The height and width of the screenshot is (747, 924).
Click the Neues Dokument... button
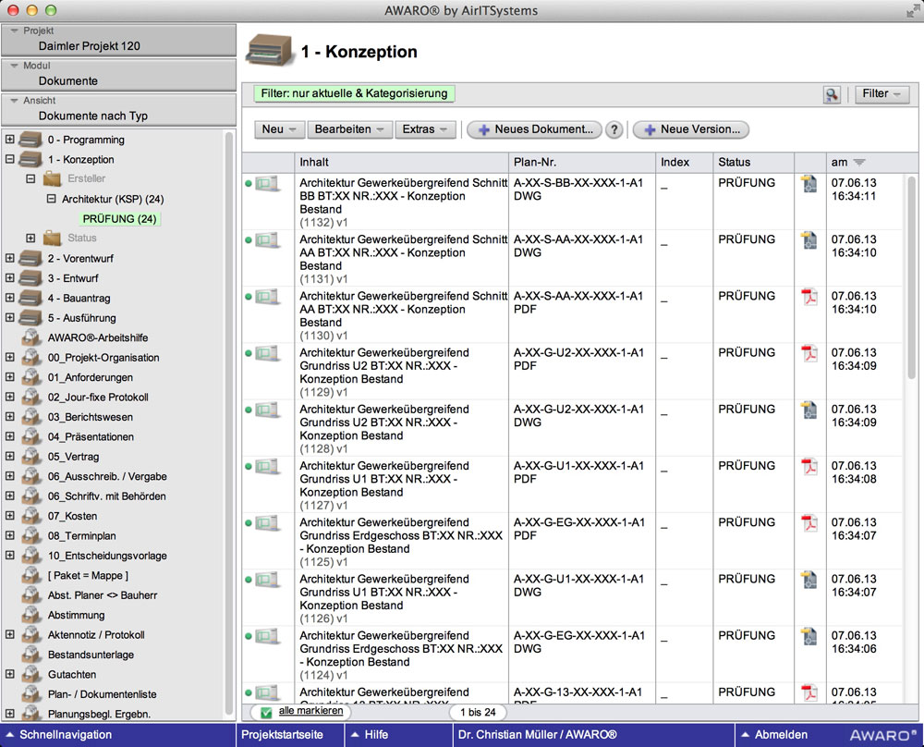pyautogui.click(x=534, y=130)
